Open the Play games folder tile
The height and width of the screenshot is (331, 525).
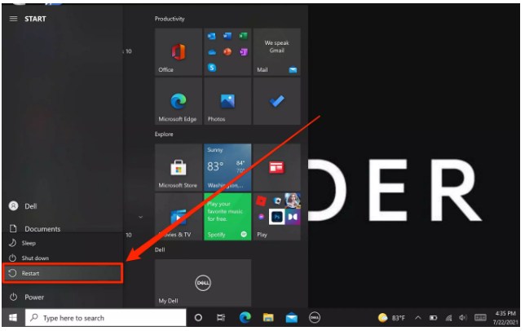(277, 217)
